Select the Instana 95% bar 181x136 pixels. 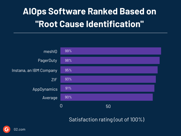[x=109, y=70]
